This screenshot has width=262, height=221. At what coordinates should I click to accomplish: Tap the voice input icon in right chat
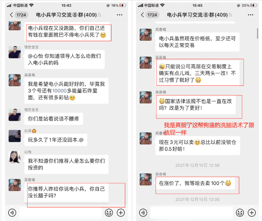pos(143,213)
